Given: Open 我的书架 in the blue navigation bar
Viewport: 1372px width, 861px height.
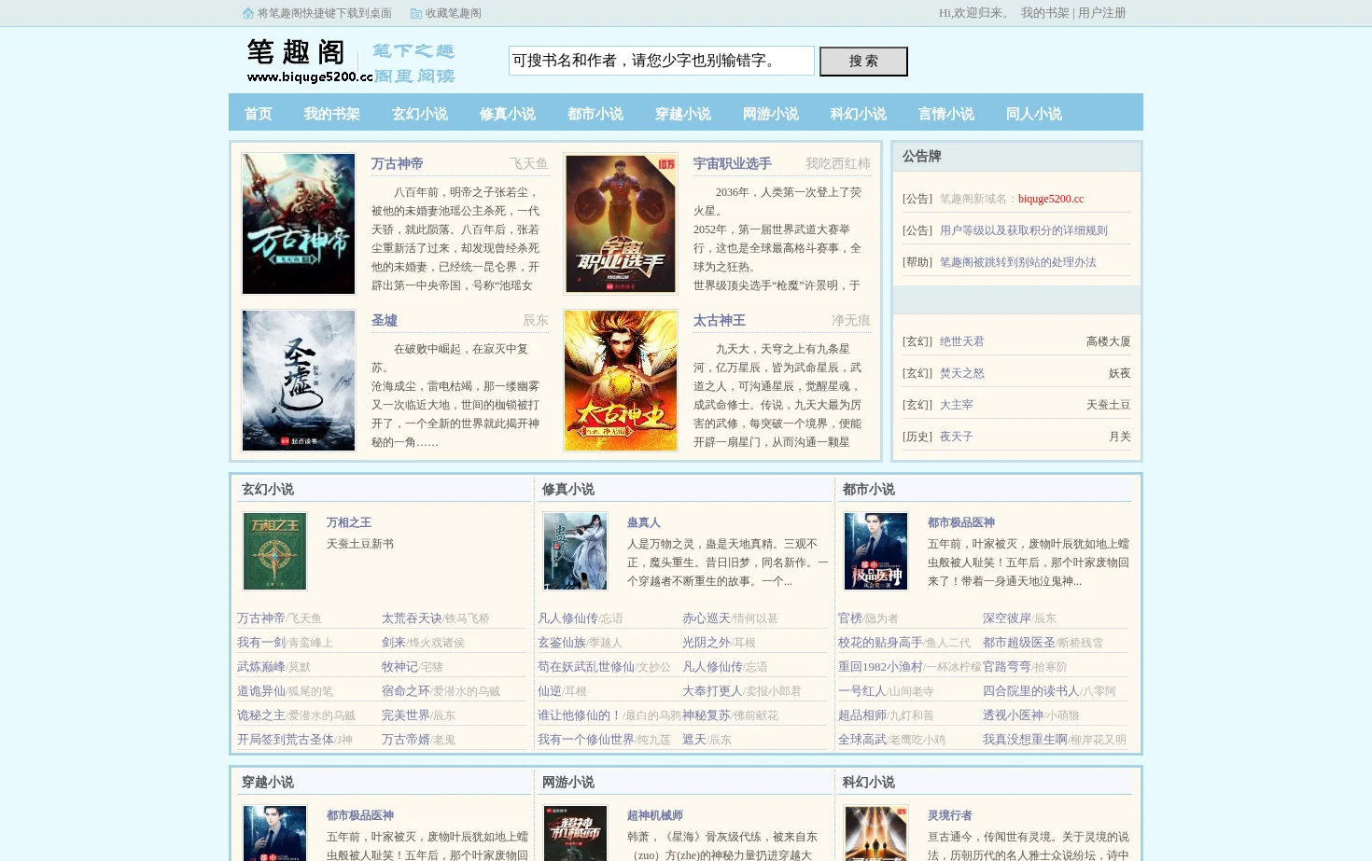Looking at the screenshot, I should pos(332,114).
